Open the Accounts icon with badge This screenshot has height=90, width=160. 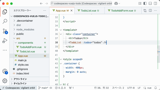5,71
